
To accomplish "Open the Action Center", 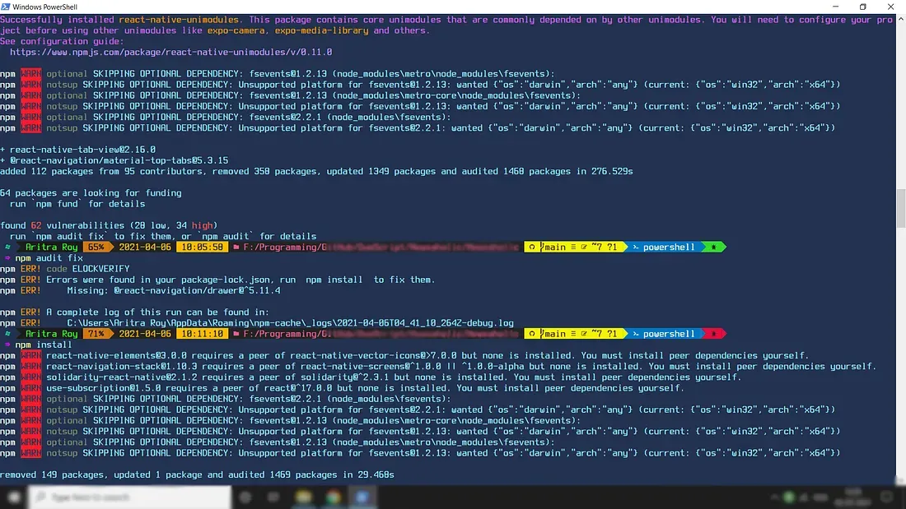I will pyautogui.click(x=886, y=497).
